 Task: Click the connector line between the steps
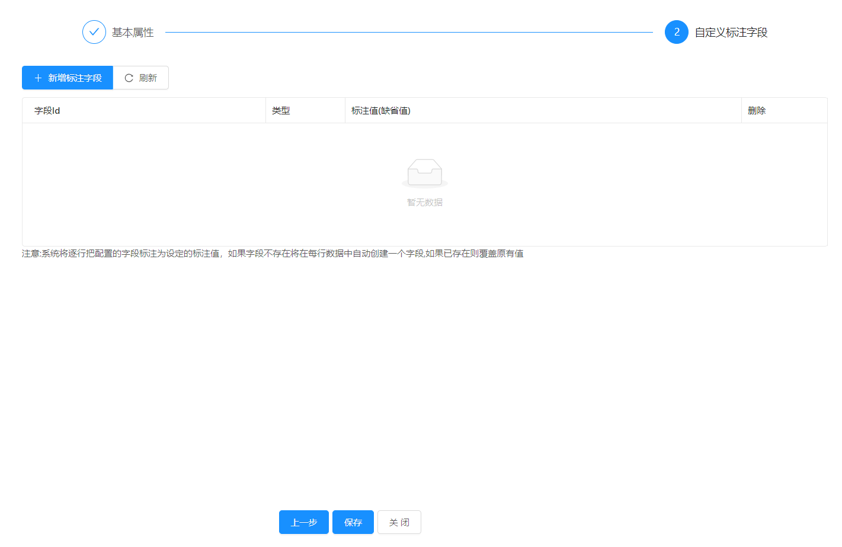[x=409, y=33]
